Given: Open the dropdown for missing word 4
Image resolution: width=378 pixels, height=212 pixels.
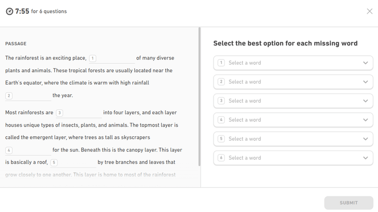Looking at the screenshot, I should point(293,120).
